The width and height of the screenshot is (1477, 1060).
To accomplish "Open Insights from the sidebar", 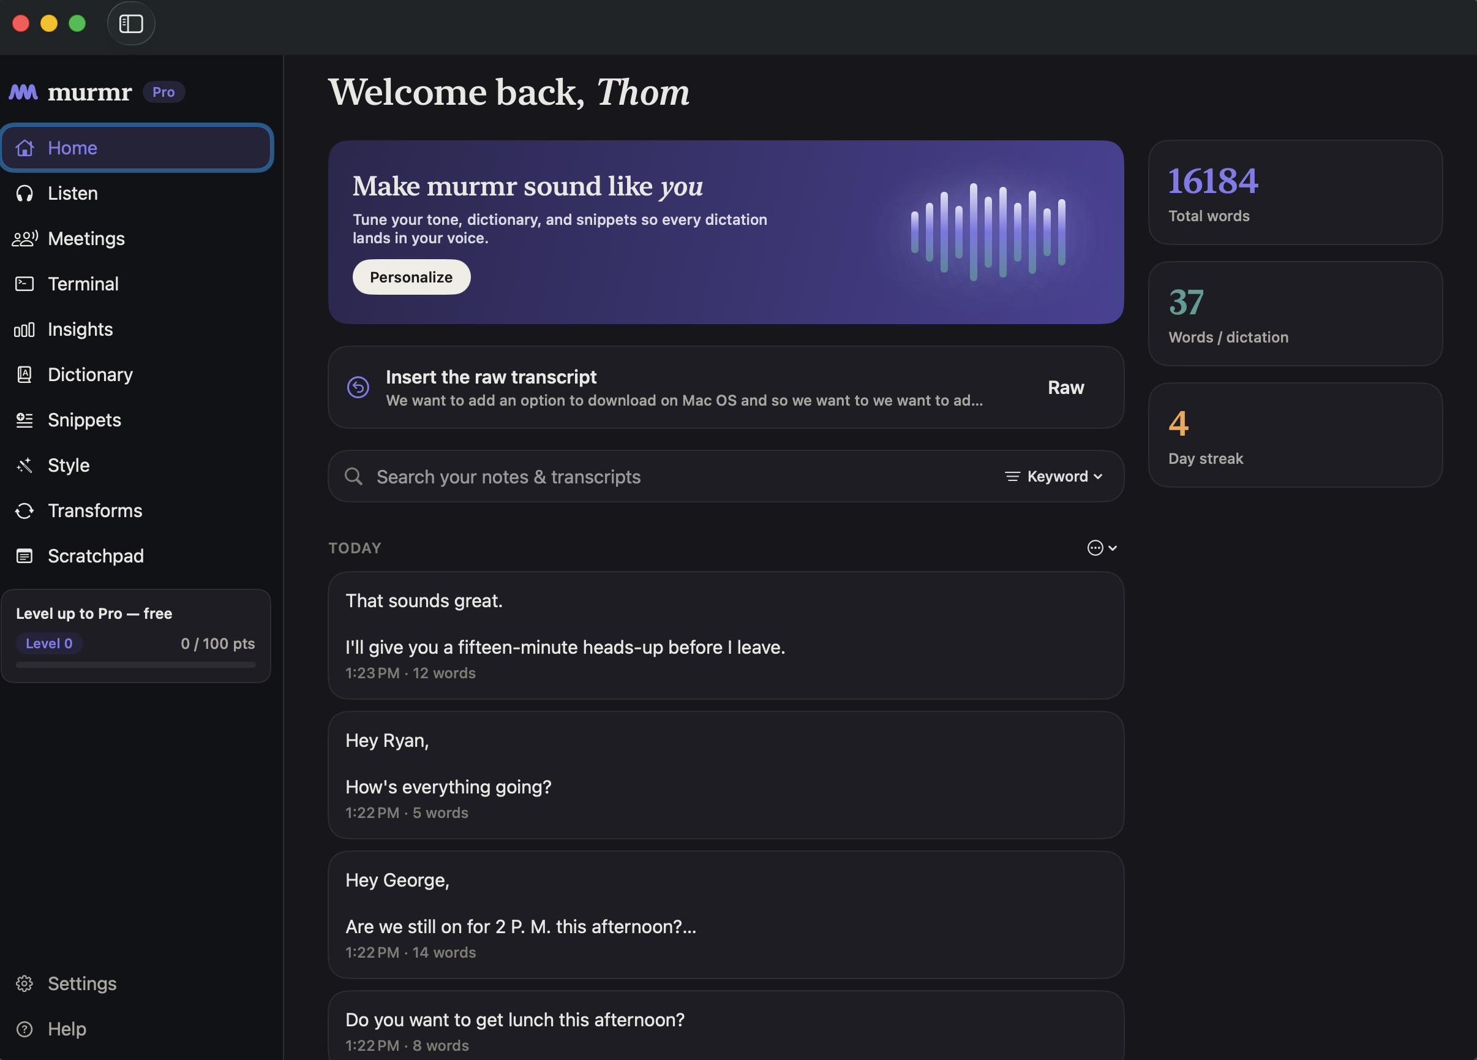I will [x=136, y=330].
